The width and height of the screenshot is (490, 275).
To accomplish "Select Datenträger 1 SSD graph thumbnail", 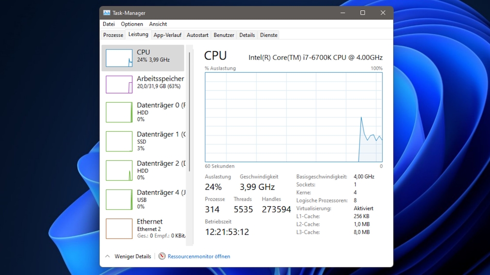I will pyautogui.click(x=119, y=141).
